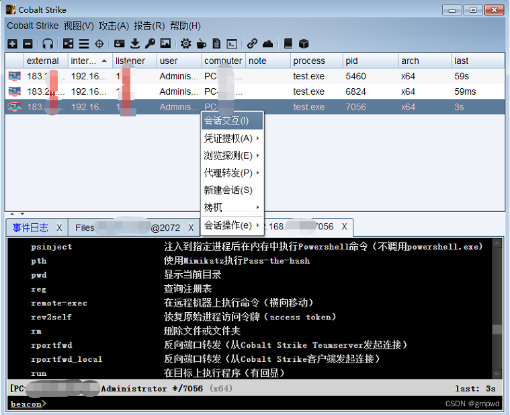The image size is (510, 415).
Task: Open the 帮助(H) menu
Action: tap(185, 26)
